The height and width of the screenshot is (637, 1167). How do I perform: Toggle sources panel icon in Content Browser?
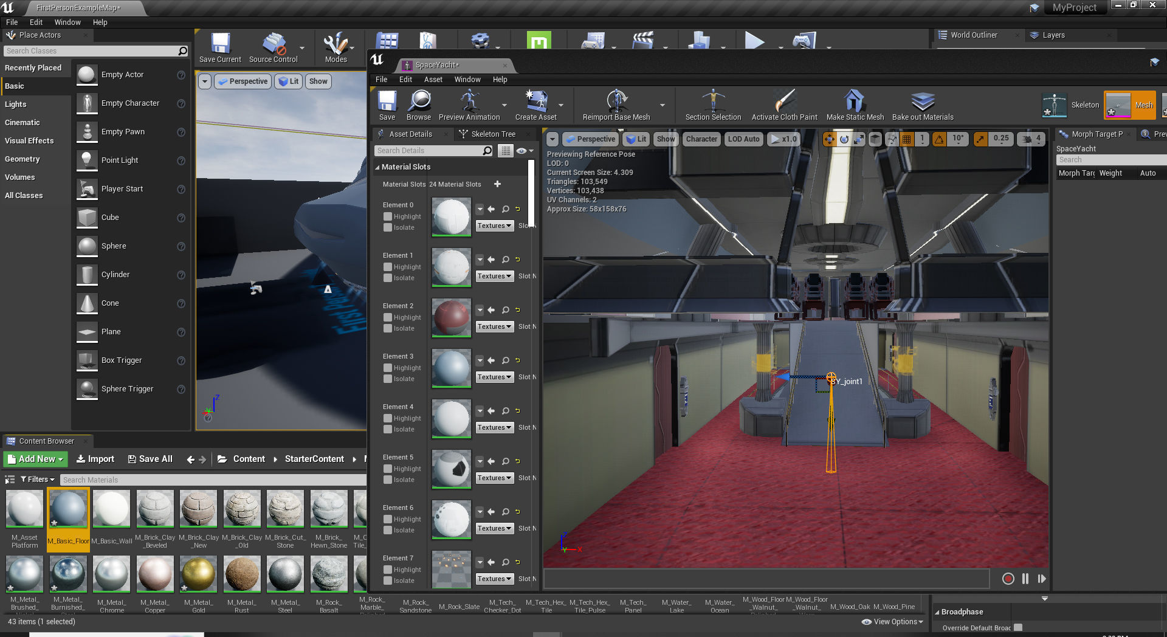point(10,480)
